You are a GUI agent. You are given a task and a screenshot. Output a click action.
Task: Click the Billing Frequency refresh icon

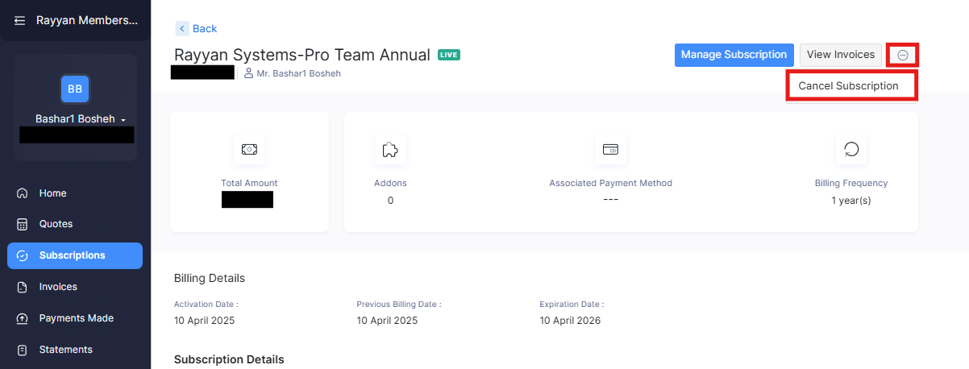coord(851,149)
